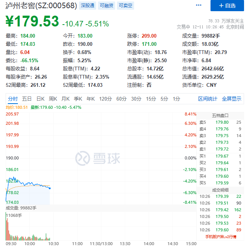Click the trade detail row 179.51 volume 90
250x247 pixels.
click(x=220, y=203)
